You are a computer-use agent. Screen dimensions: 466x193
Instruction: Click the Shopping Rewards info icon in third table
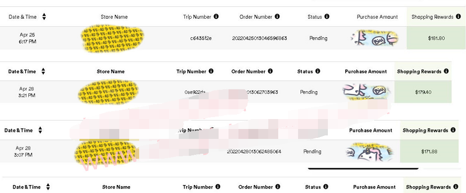[x=453, y=130]
